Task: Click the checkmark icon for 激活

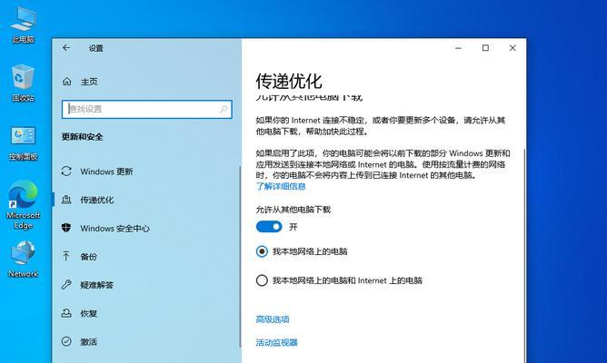Action: pos(66,341)
